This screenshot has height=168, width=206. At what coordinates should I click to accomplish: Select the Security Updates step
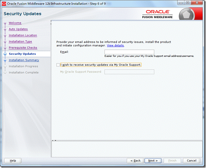tap(22, 54)
